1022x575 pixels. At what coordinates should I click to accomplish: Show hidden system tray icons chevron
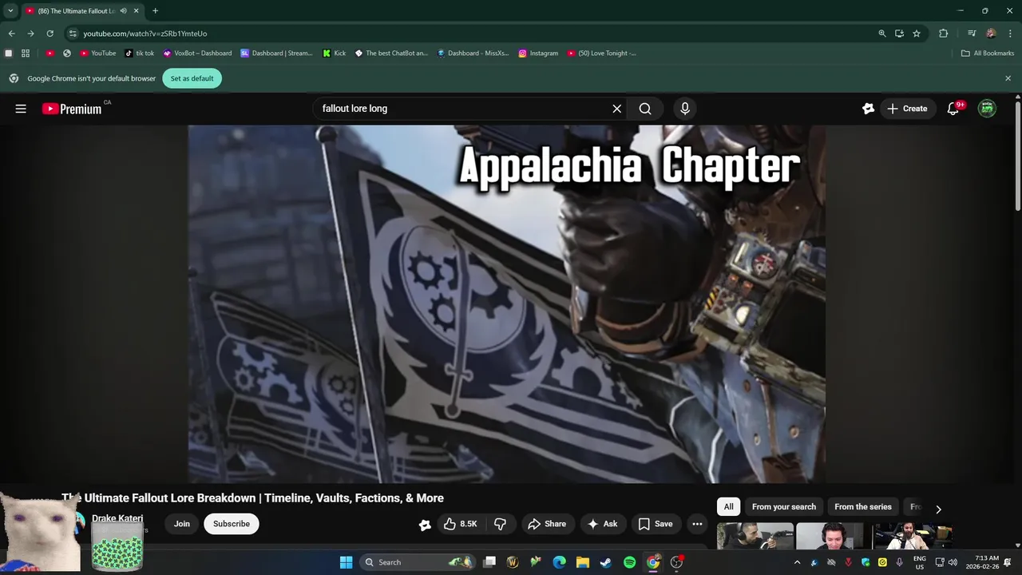(797, 562)
